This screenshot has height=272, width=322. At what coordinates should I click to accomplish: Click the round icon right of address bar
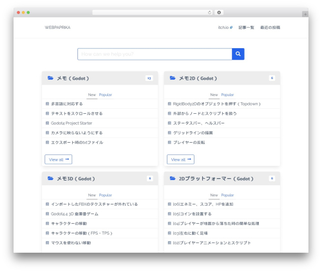pyautogui.click(x=219, y=12)
